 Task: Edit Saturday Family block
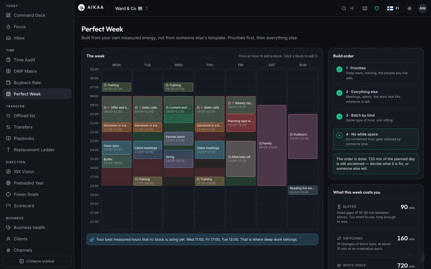tap(272, 145)
